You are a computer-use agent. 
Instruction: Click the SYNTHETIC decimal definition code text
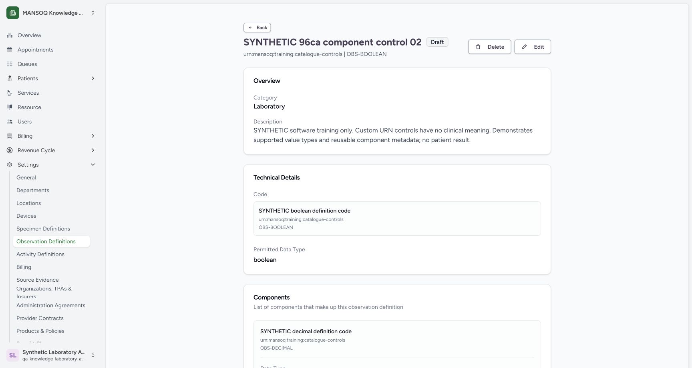[306, 331]
